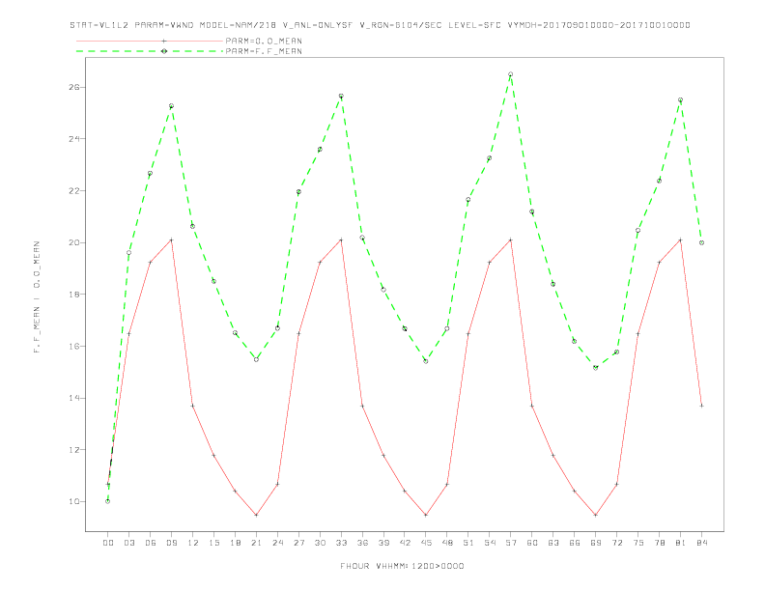Image resolution: width=765 pixels, height=591 pixels.
Task: Click y-axis tick label 24
Action: [x=74, y=139]
